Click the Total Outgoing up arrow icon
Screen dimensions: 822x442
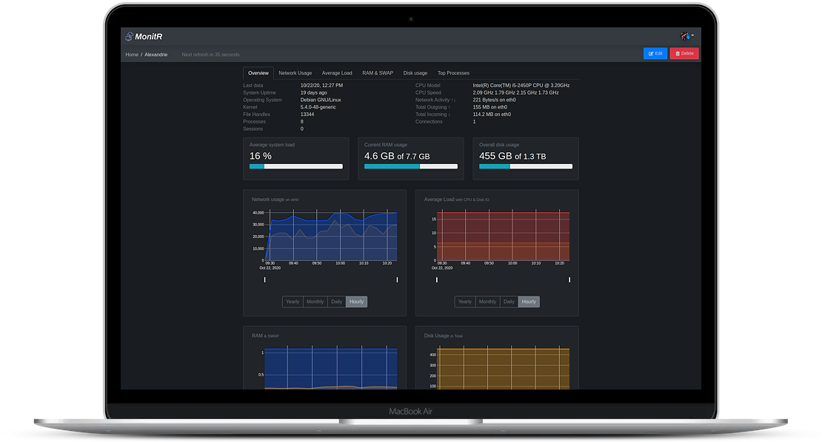pyautogui.click(x=449, y=106)
